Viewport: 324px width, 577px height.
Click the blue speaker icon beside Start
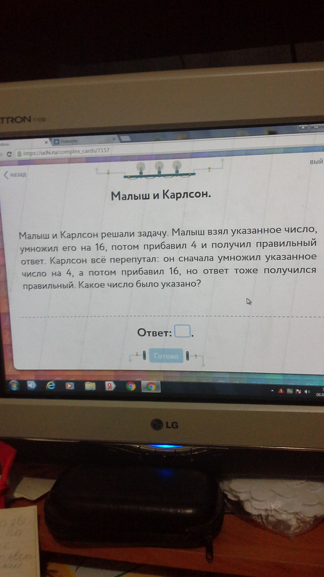click(x=32, y=386)
